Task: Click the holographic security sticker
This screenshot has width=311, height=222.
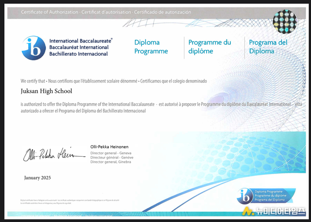Action: [285, 22]
